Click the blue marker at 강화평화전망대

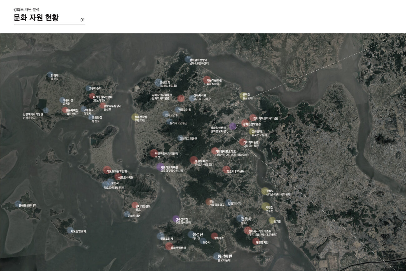187,59
